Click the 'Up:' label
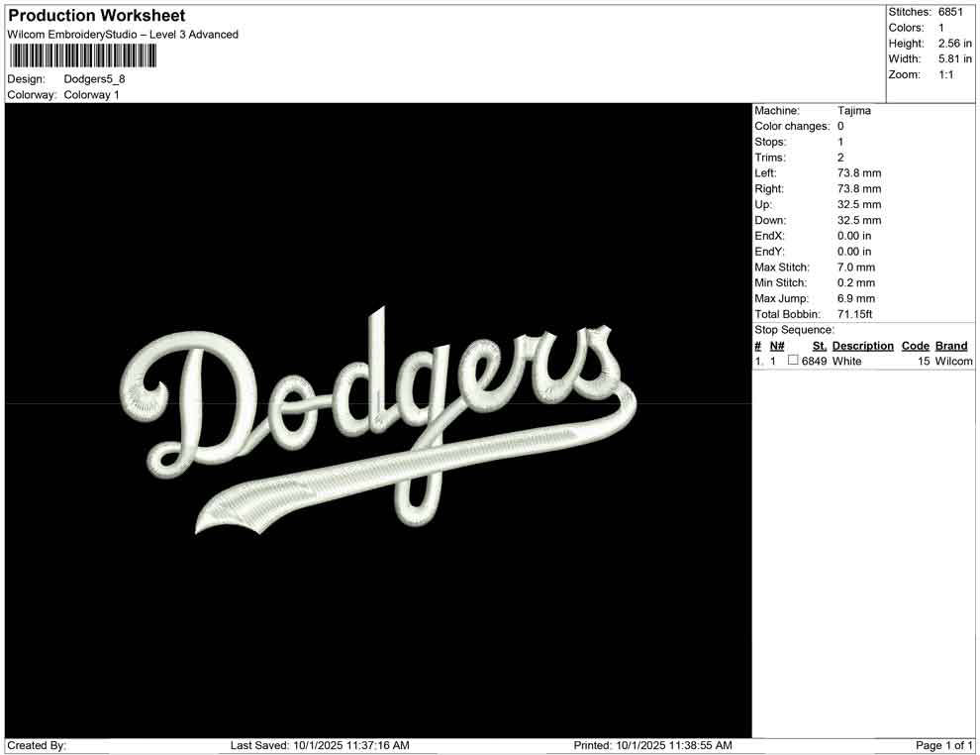980x755 pixels. click(763, 204)
